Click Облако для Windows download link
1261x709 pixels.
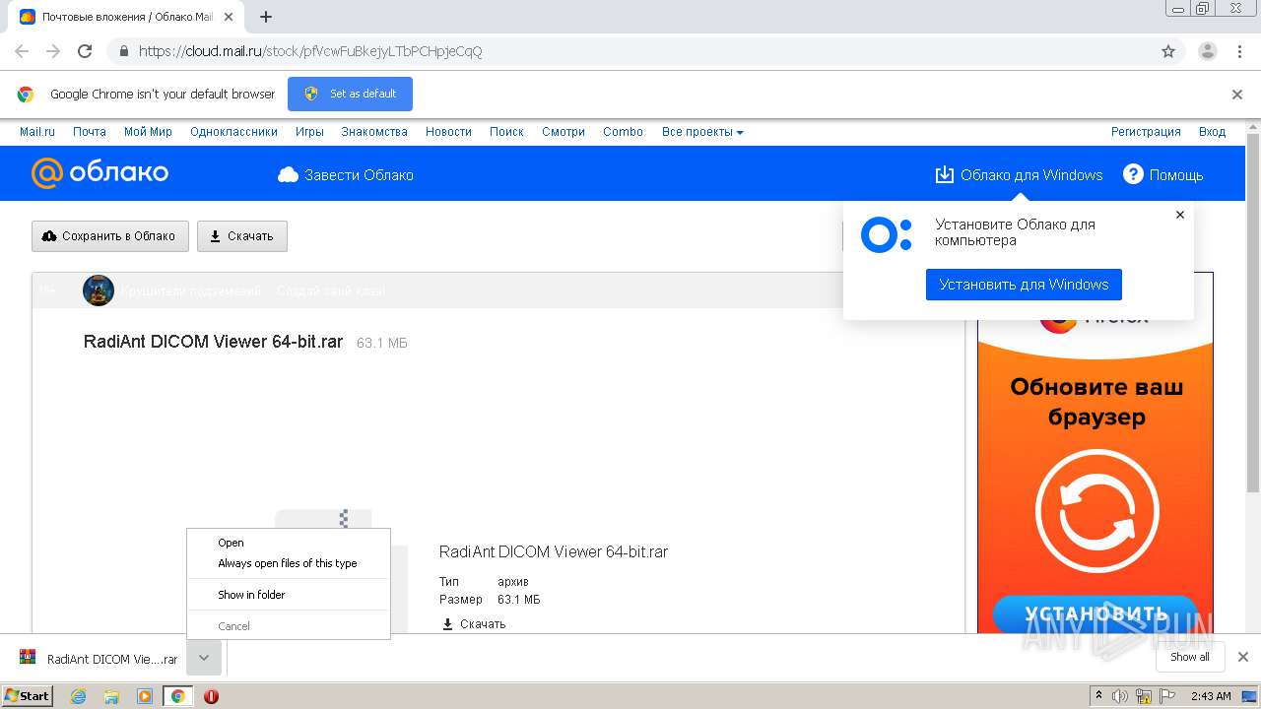point(1019,175)
